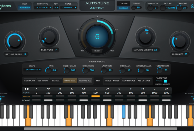194x131 pixels.
Task: Click the blue highlighted piano key
Action: tap(124, 112)
